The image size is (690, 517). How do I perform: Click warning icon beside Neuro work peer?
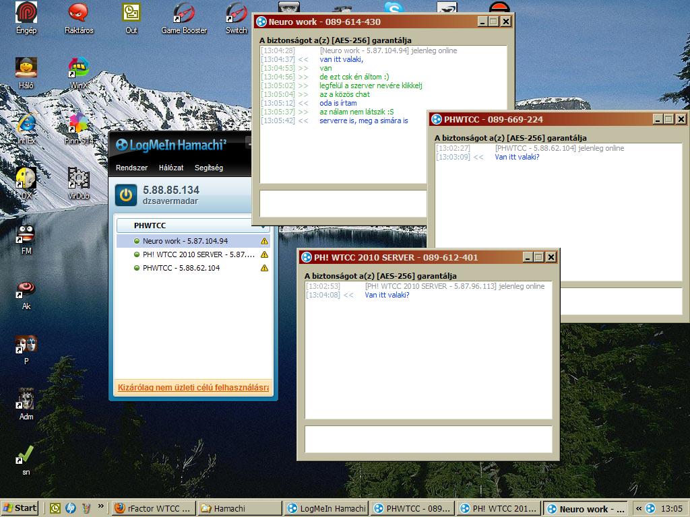(x=264, y=241)
